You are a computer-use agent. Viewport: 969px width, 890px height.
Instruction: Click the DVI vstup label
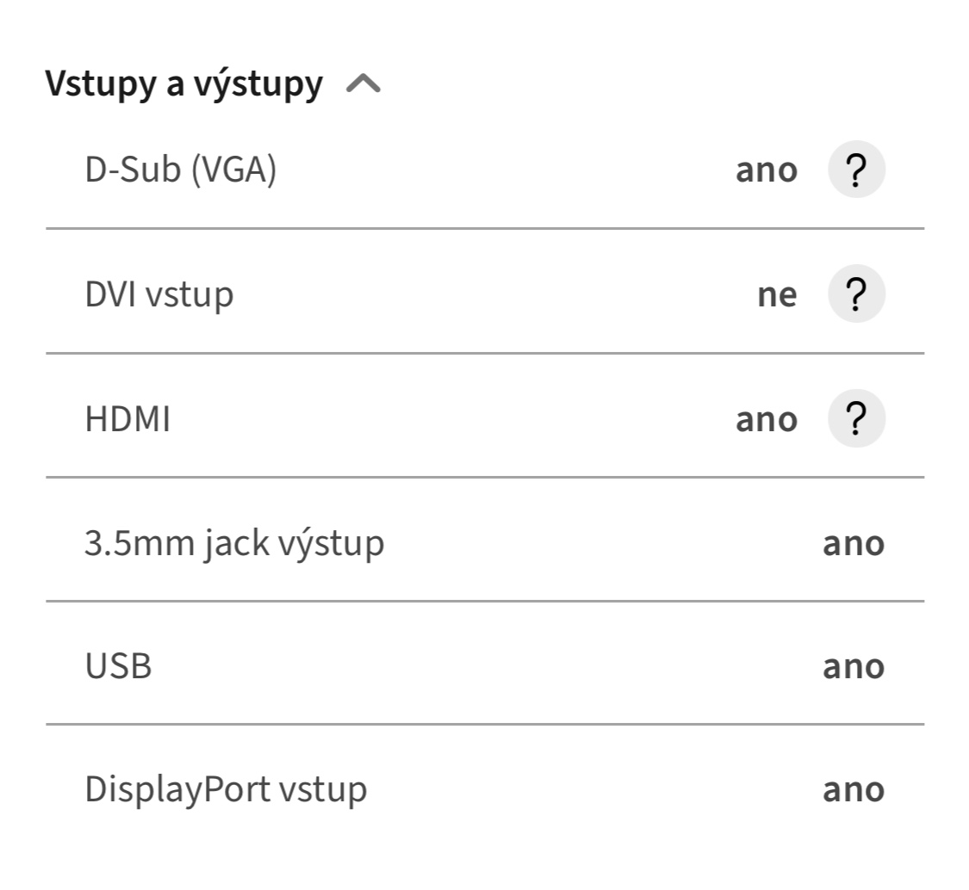(x=159, y=294)
